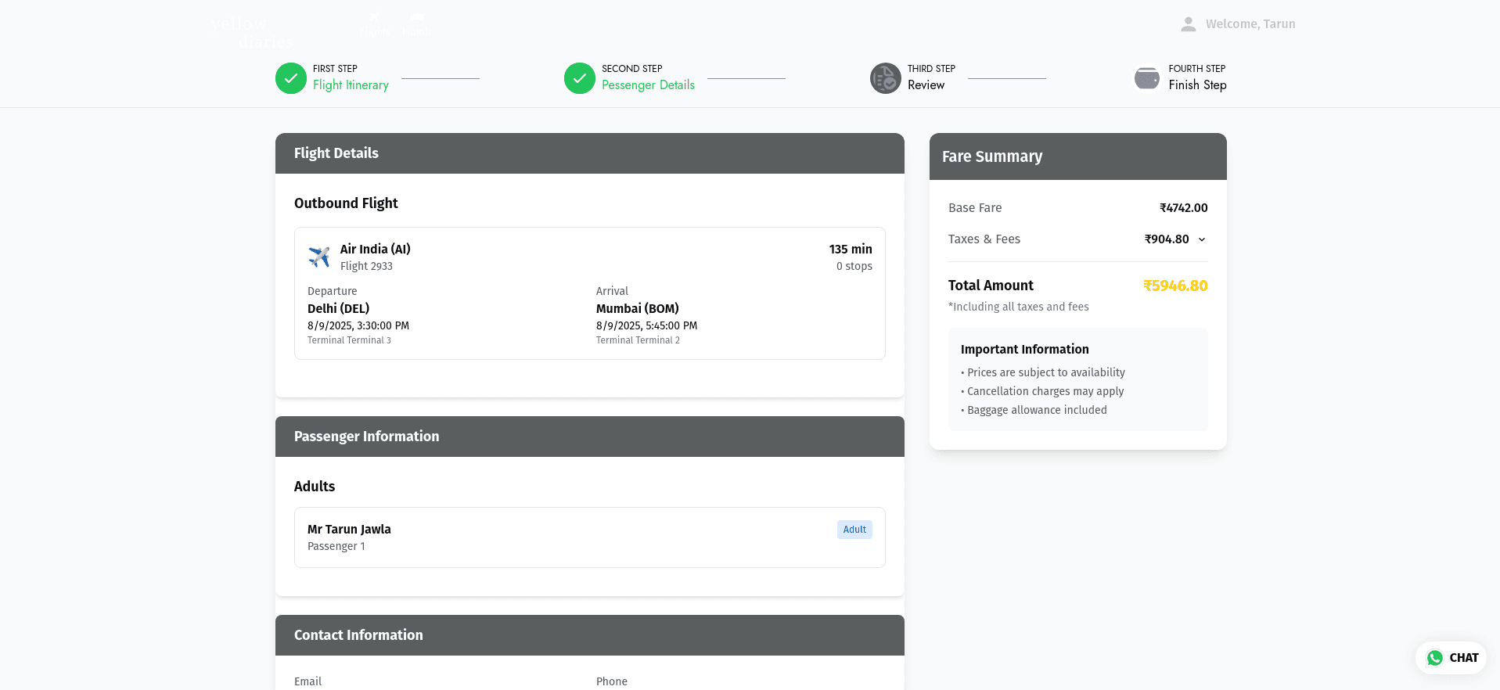Click the yellow diaries logo
The height and width of the screenshot is (690, 1500).
pos(252,32)
